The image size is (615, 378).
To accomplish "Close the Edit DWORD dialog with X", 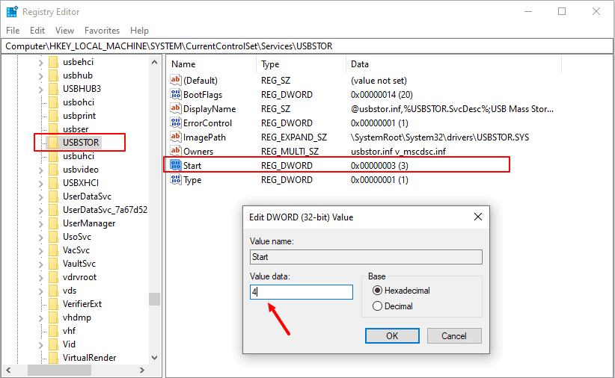I will pos(478,217).
